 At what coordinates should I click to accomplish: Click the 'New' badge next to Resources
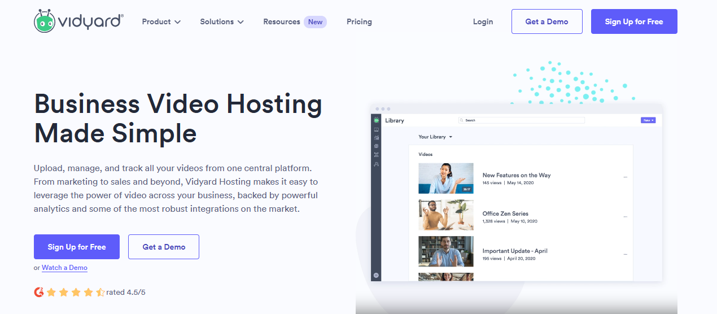click(315, 22)
